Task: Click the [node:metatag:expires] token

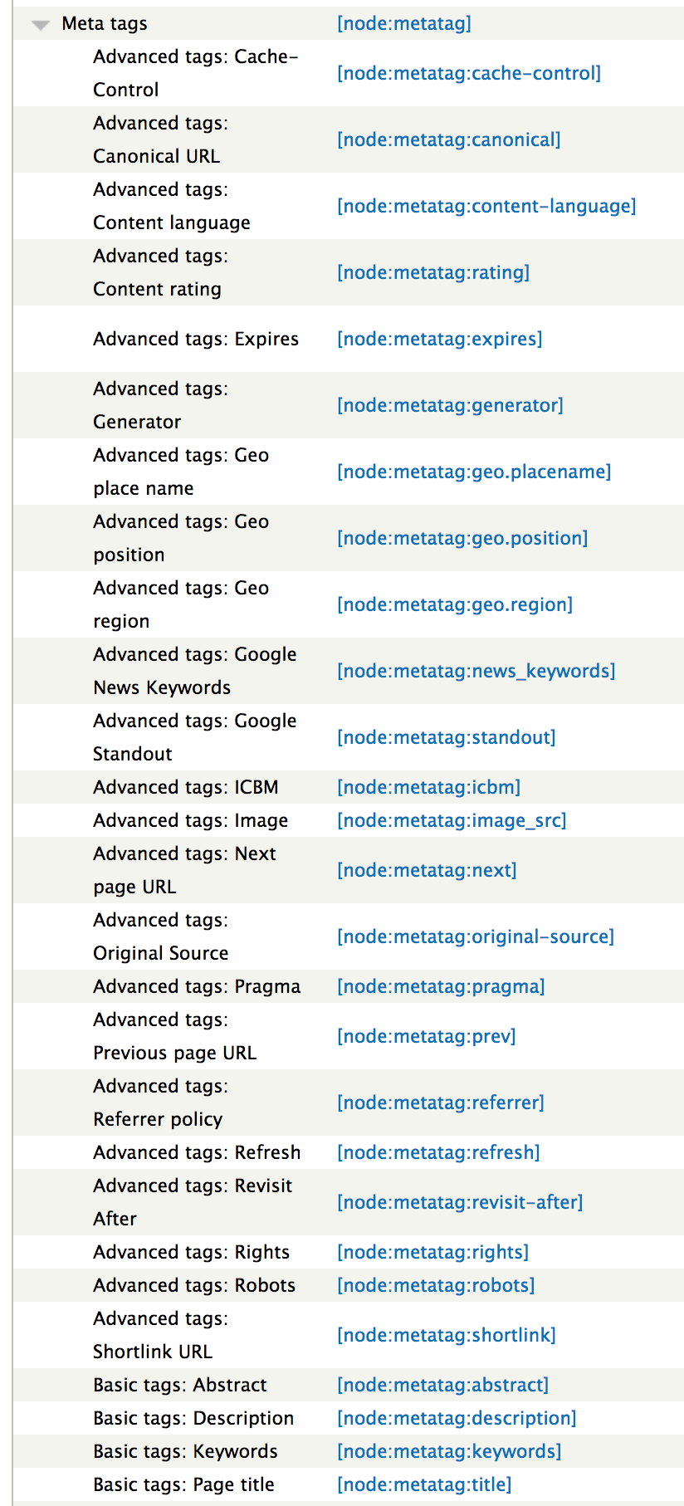Action: click(440, 339)
